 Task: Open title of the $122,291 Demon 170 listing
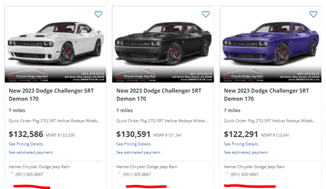(266, 94)
